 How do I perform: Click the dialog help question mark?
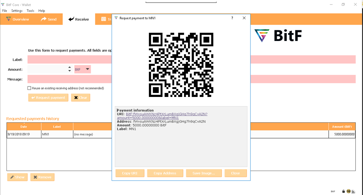232,18
